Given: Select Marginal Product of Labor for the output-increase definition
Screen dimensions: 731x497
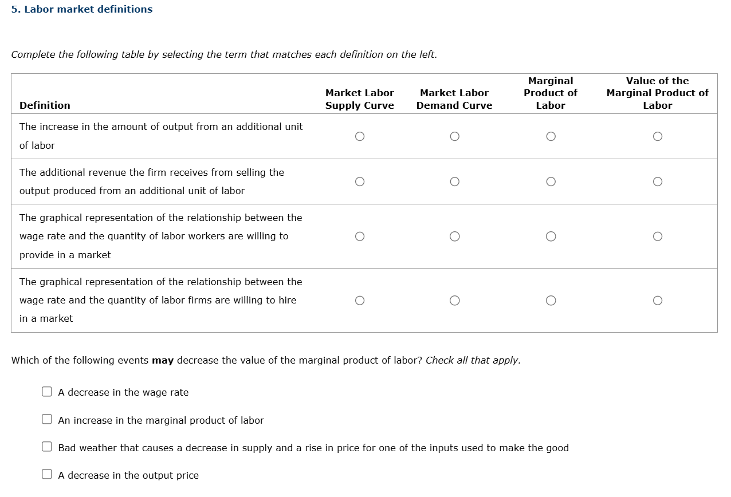Looking at the screenshot, I should click(x=551, y=136).
